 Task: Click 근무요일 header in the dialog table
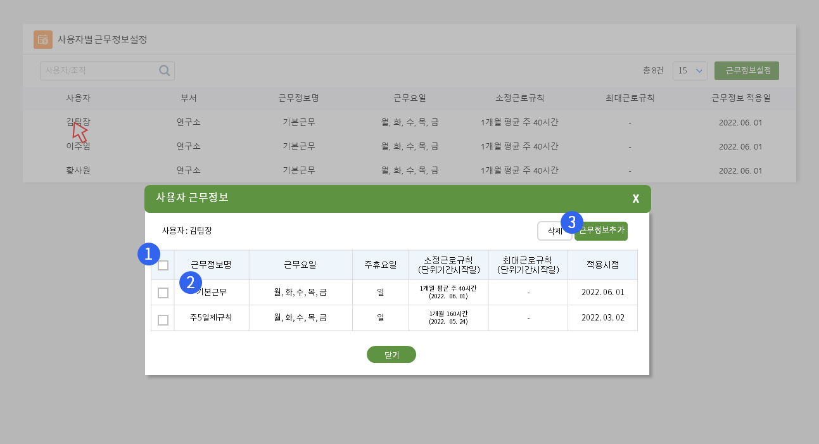click(x=300, y=265)
